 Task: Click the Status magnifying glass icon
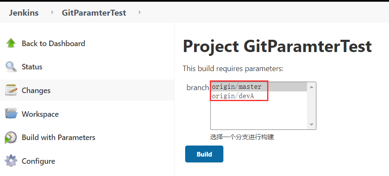11,67
